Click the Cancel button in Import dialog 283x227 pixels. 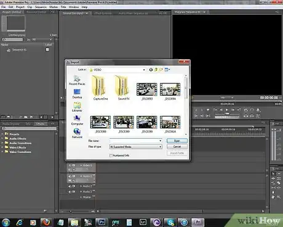click(x=177, y=147)
